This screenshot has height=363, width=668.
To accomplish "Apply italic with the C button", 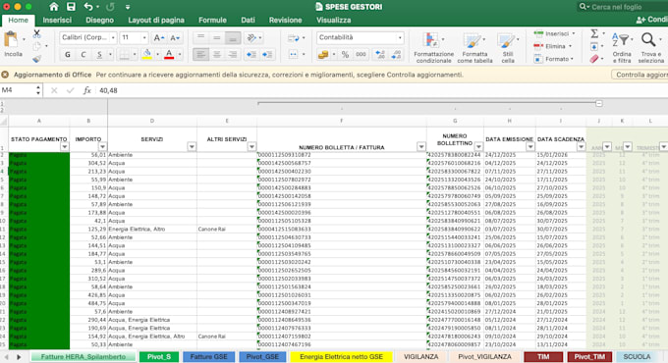I will [83, 55].
